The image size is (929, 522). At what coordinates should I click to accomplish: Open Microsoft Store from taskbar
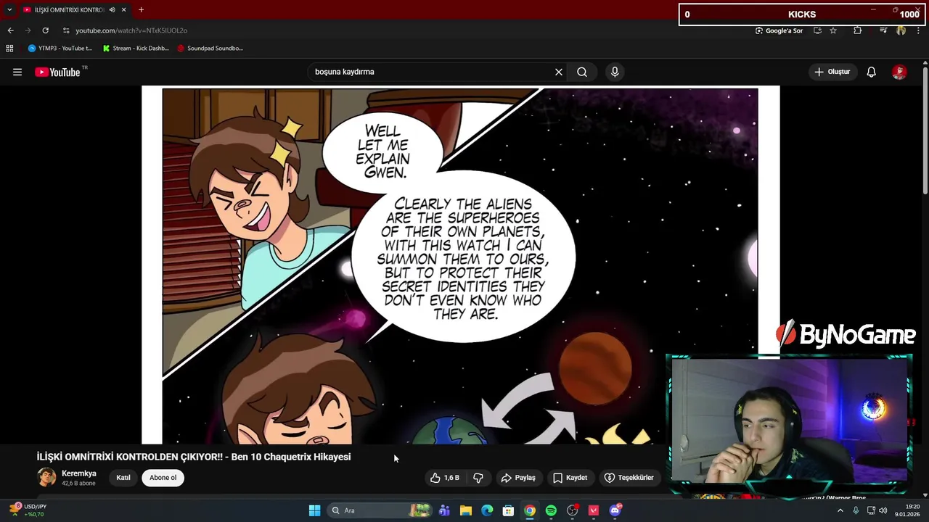[509, 510]
